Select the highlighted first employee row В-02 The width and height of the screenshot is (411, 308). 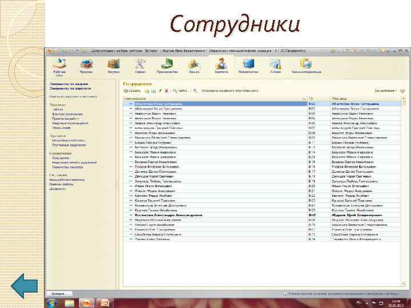pos(262,104)
